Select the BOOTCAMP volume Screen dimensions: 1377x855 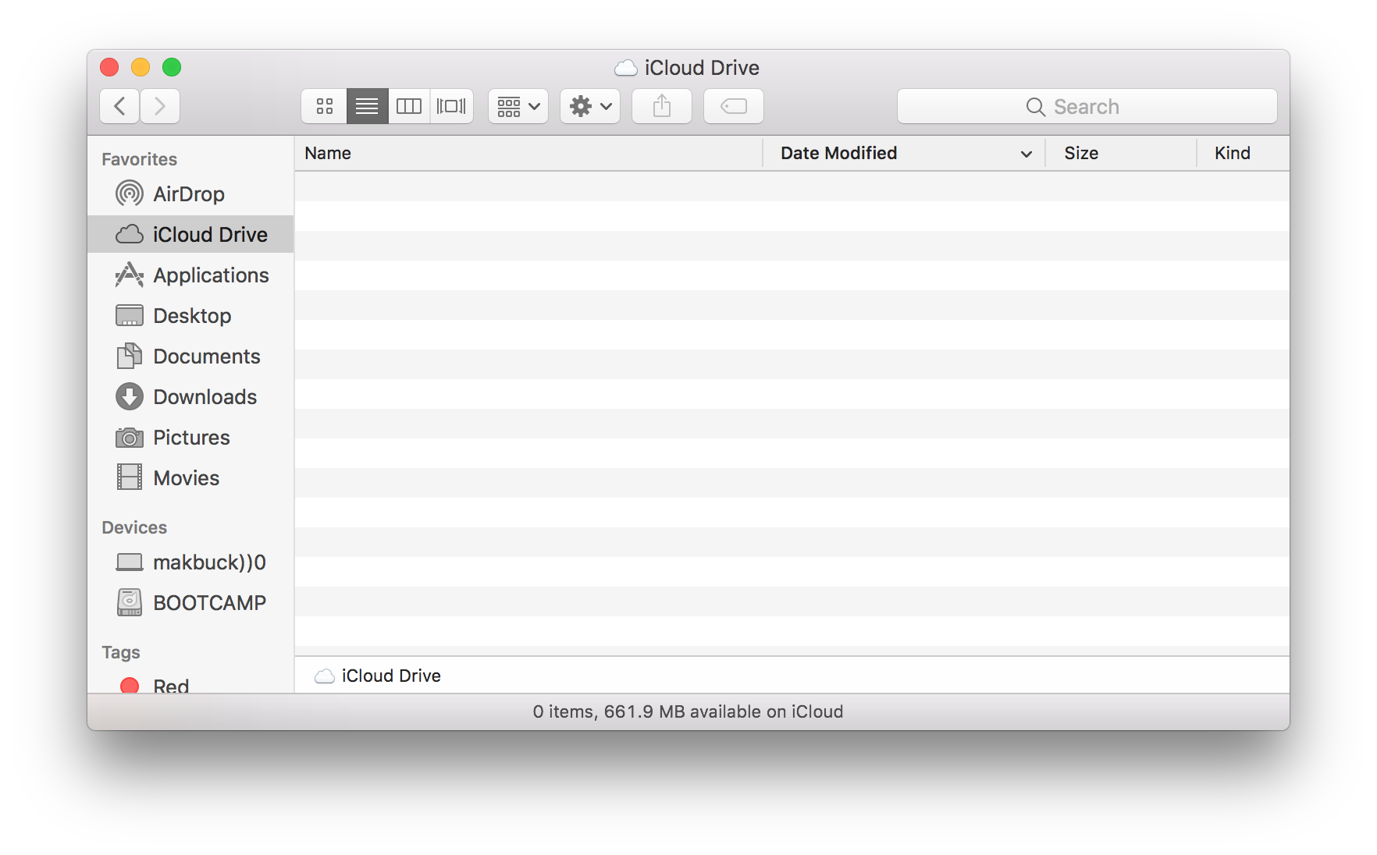pos(190,603)
